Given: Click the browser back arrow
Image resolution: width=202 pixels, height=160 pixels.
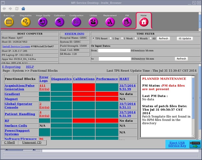Looking at the screenshot, I should coord(4,8).
